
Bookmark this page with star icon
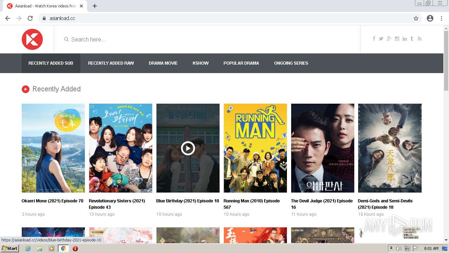pyautogui.click(x=416, y=18)
